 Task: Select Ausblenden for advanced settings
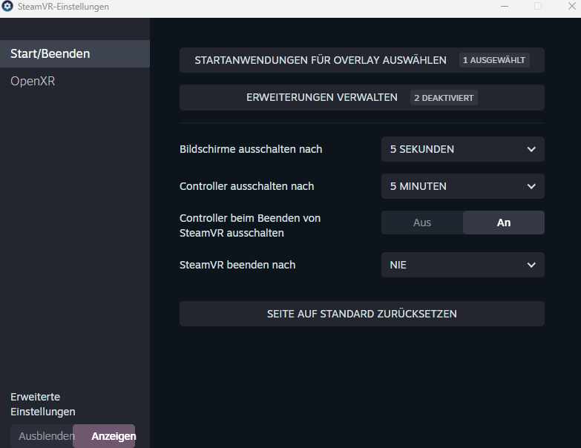tap(42, 436)
